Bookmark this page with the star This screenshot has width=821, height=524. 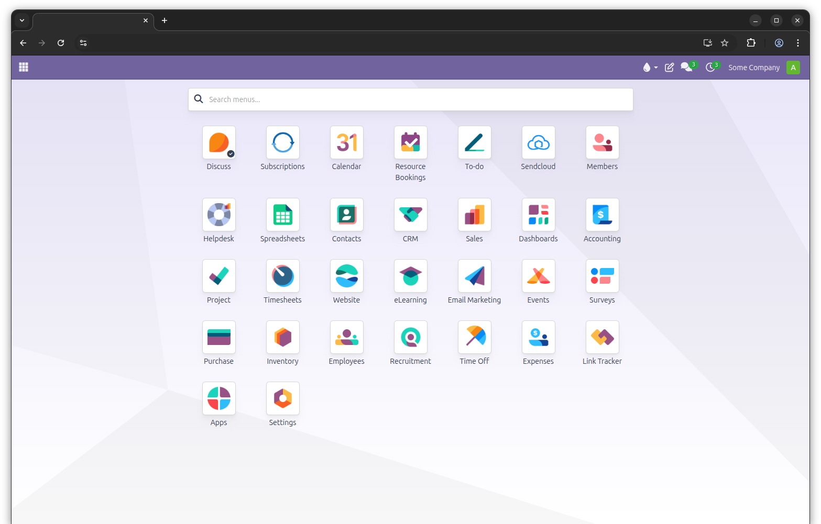pyautogui.click(x=725, y=43)
